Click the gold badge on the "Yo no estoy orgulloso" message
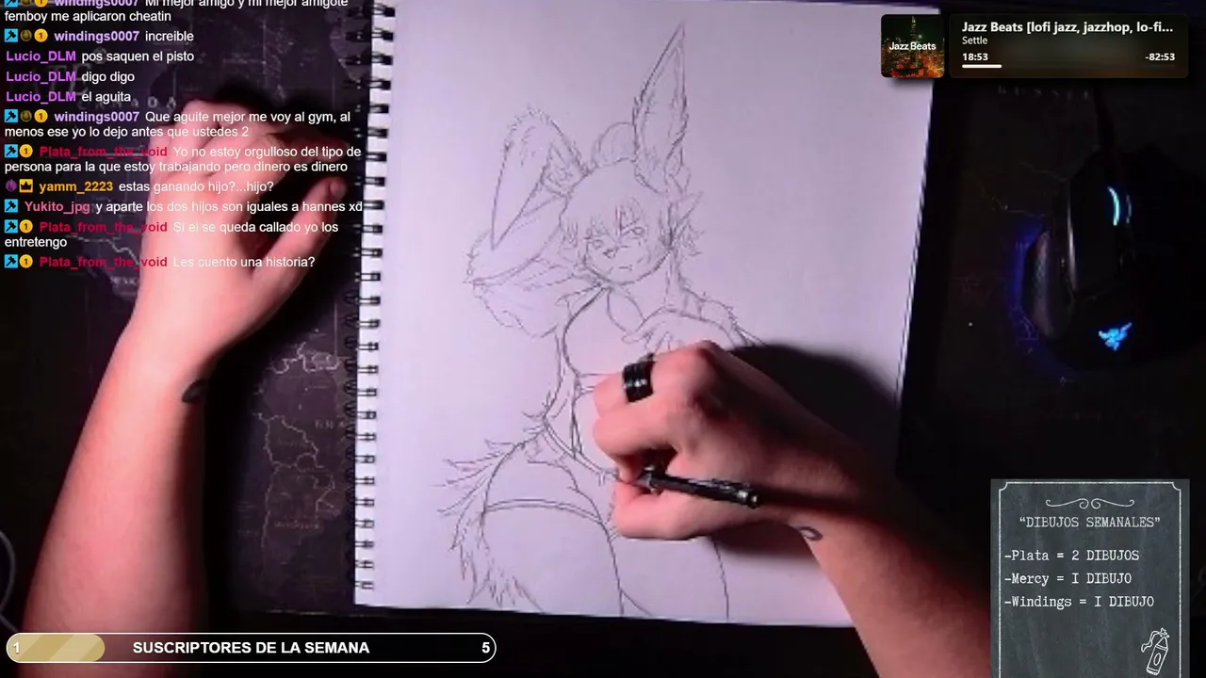 pyautogui.click(x=26, y=152)
